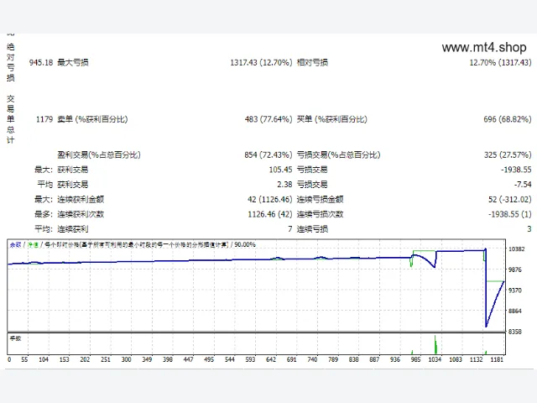Click total trades count 1179
The width and height of the screenshot is (537, 403).
point(44,119)
